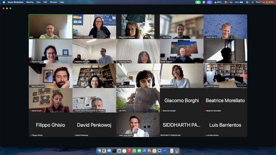Select David Sarrut's video tile
Image resolution: width=276 pixels, height=155 pixels.
coord(225,27)
